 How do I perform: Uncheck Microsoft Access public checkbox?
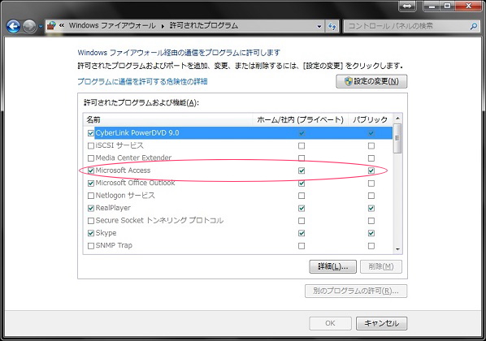[371, 170]
